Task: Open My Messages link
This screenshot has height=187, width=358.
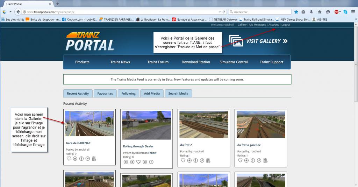Action: coord(258,25)
